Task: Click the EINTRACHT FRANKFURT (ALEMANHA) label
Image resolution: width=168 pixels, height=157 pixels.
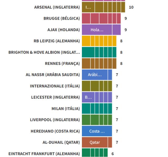Action: pos(44,154)
